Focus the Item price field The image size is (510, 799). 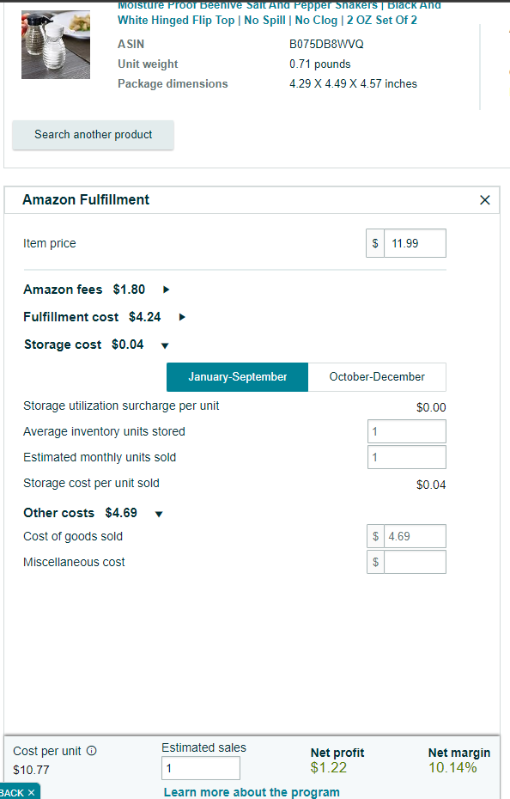pyautogui.click(x=415, y=243)
